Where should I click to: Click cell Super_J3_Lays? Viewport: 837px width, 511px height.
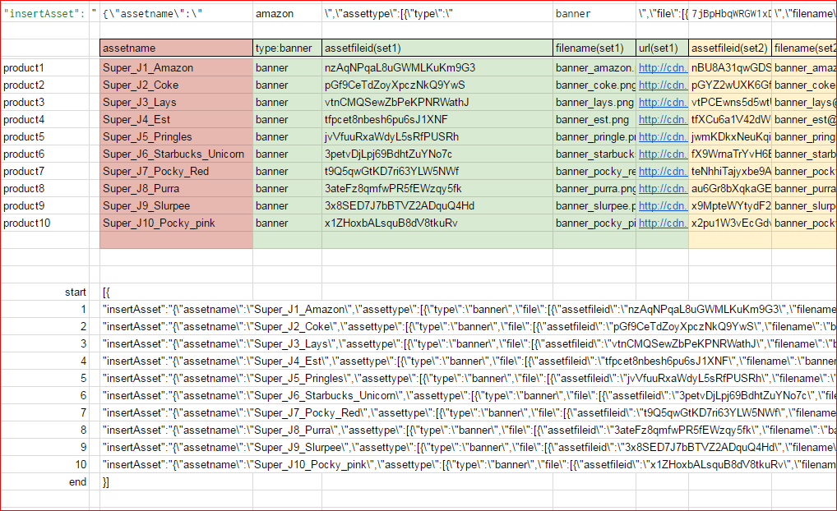(176, 102)
